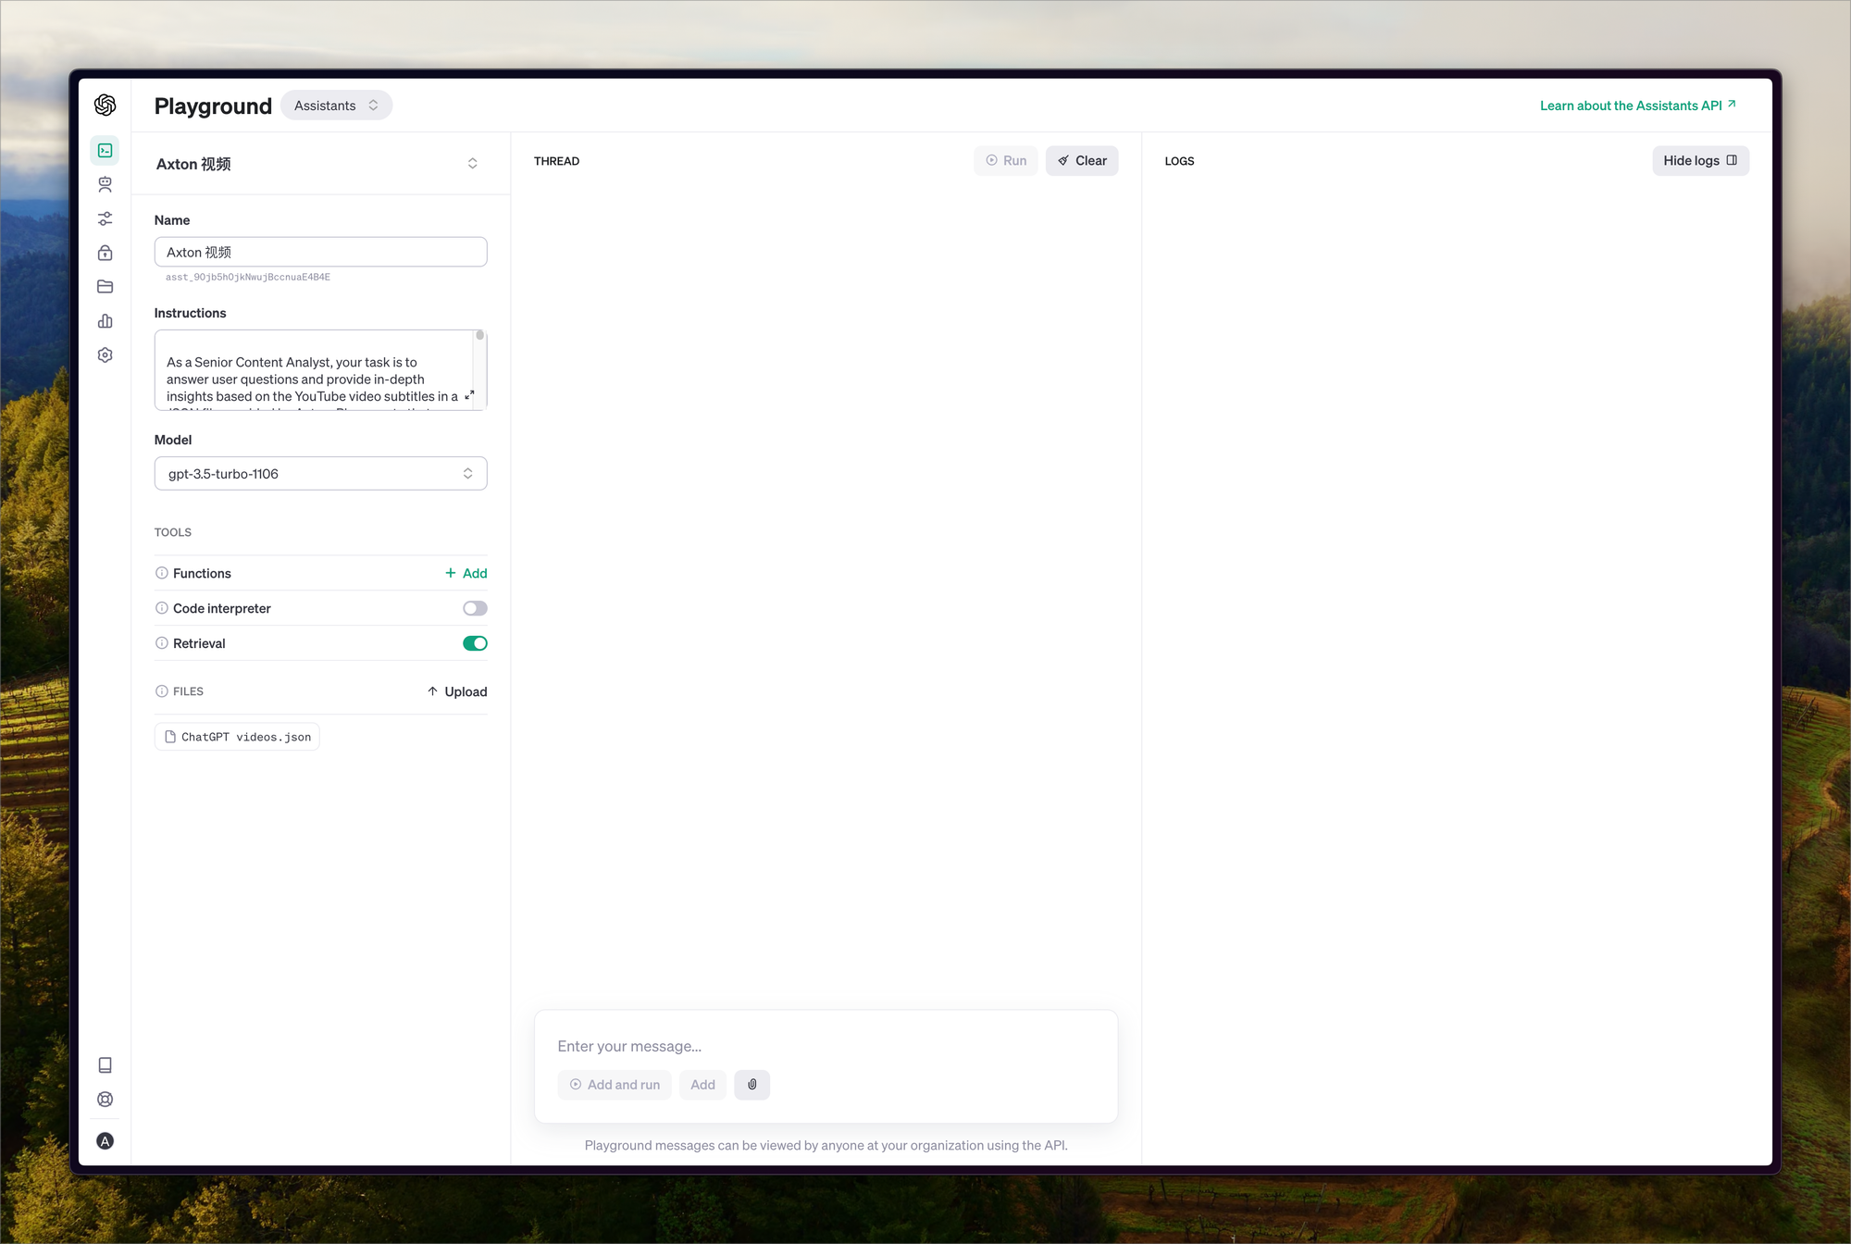
Task: Open API keys lock icon in sidebar
Action: 106,253
